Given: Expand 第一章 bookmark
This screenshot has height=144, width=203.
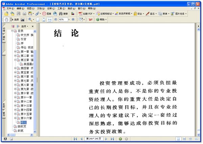Looking at the screenshot, I should pos(15,52).
